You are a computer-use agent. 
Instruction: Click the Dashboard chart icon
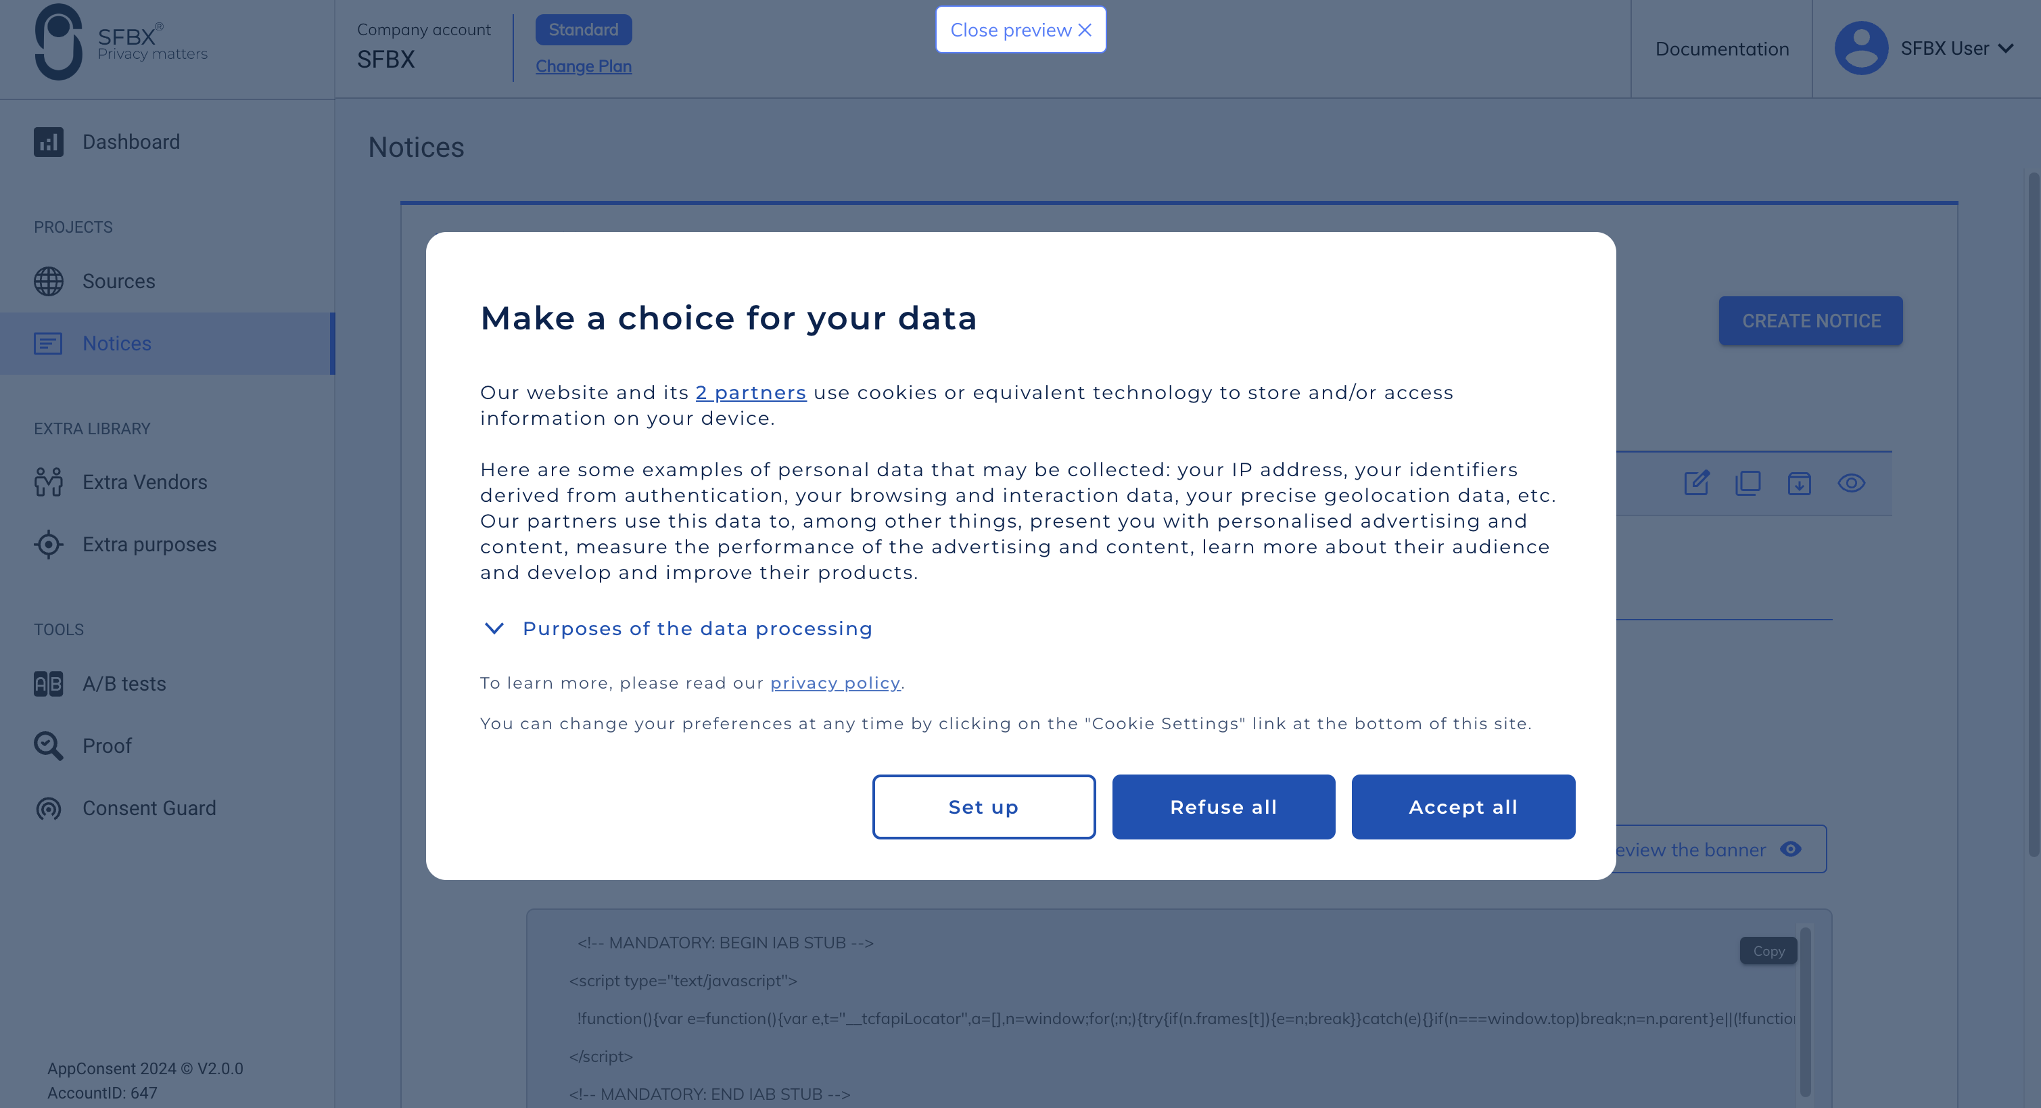point(48,142)
